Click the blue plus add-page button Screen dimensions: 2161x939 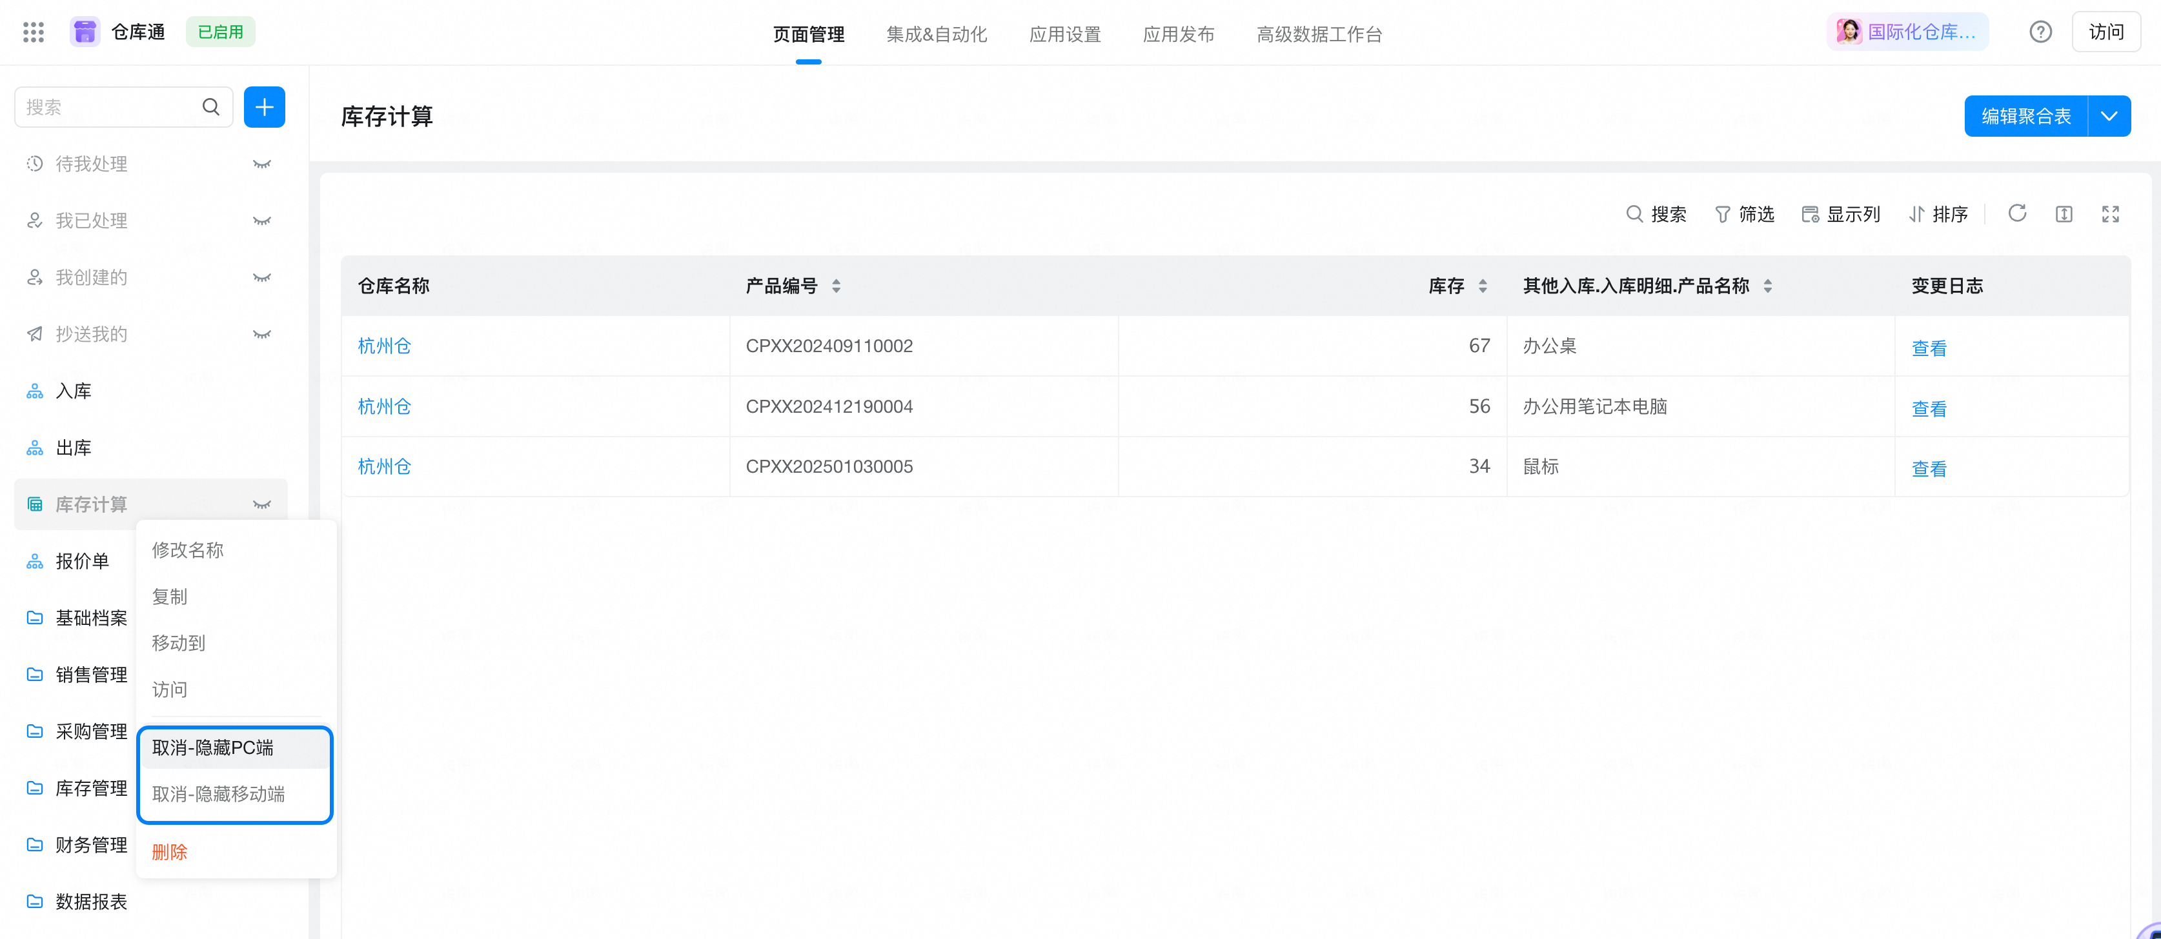coord(264,107)
